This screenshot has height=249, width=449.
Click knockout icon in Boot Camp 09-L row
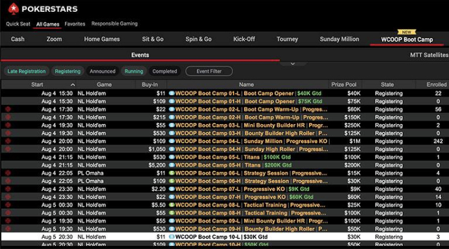(x=8, y=221)
